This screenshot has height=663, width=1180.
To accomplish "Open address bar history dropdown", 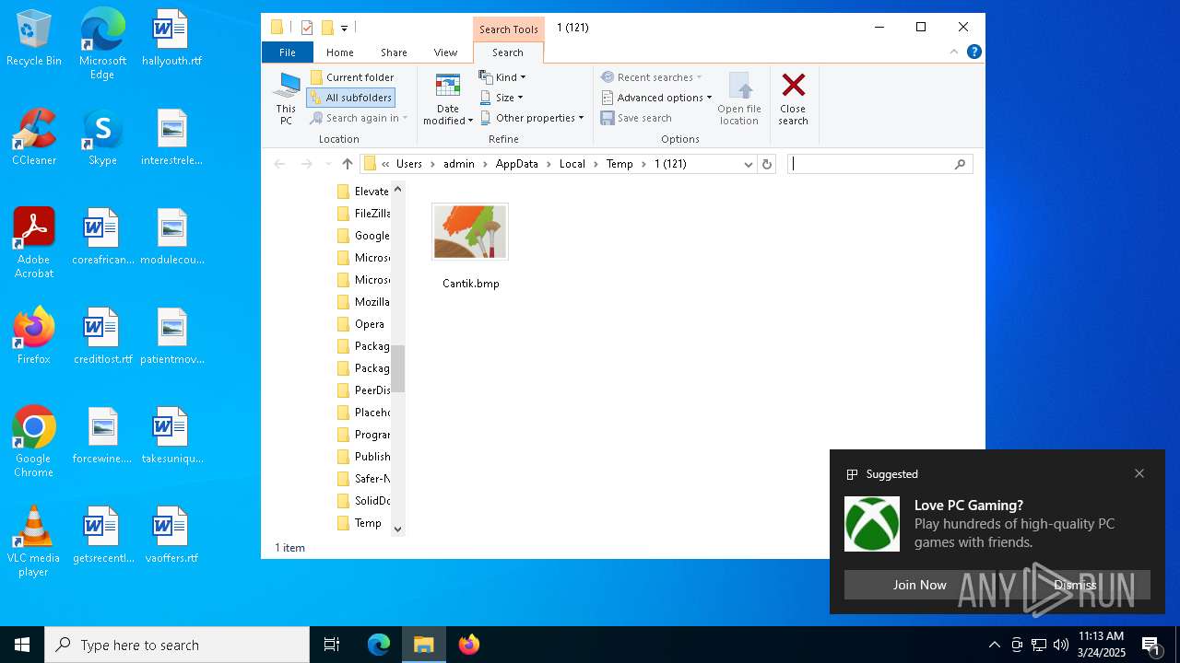I will (x=748, y=164).
